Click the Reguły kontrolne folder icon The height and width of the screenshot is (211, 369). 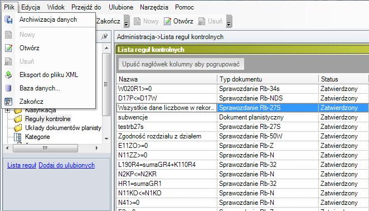click(18, 119)
